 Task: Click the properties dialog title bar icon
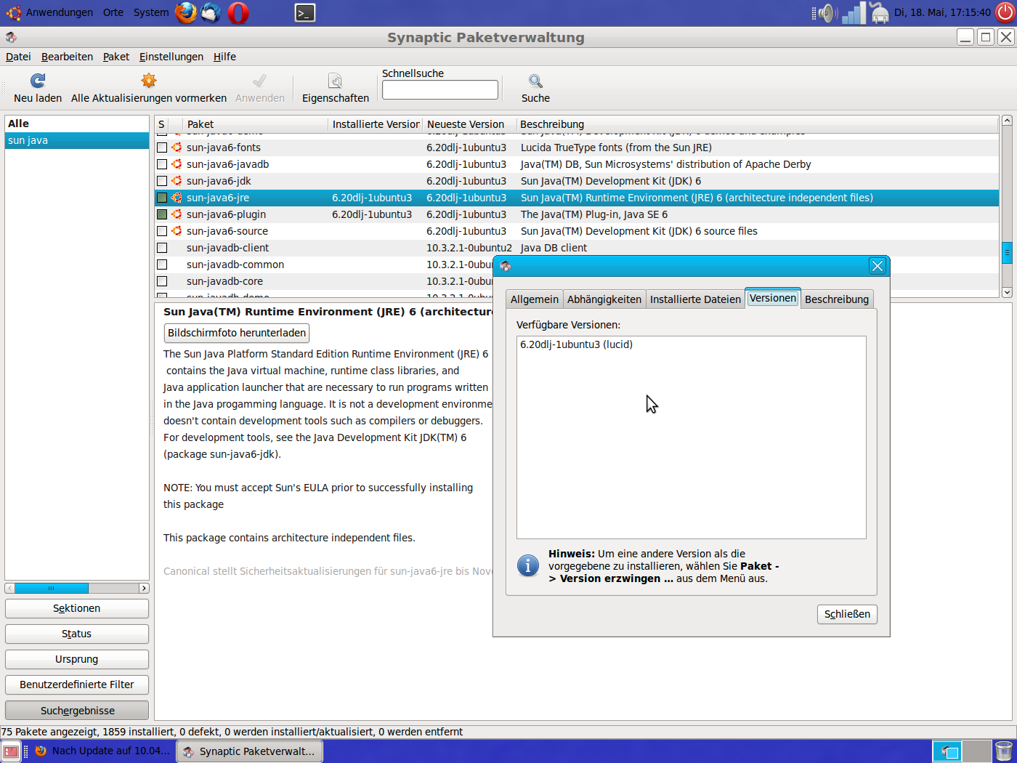pyautogui.click(x=506, y=266)
